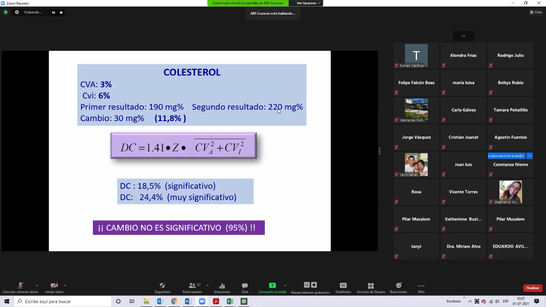Open Excel from taskbar

[x=230, y=301]
